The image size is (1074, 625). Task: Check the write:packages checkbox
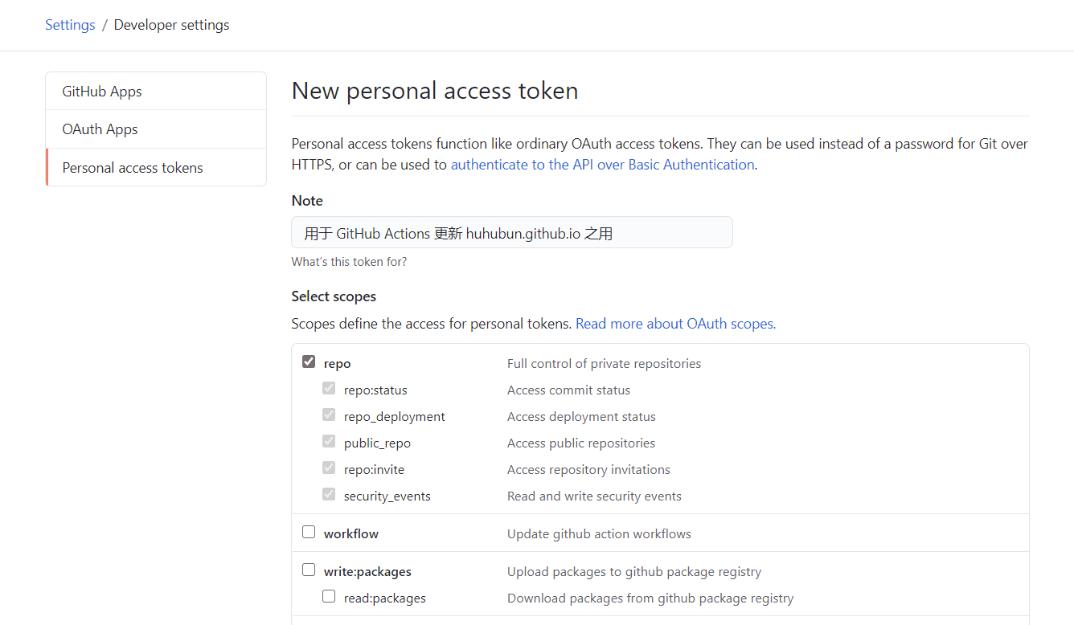pyautogui.click(x=309, y=570)
